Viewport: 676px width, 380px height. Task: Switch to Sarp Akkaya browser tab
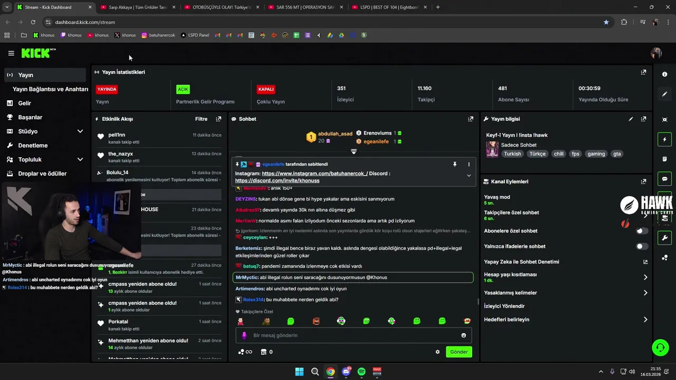click(137, 7)
